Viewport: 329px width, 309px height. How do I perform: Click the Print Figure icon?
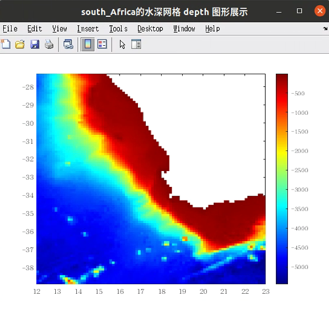[49, 44]
